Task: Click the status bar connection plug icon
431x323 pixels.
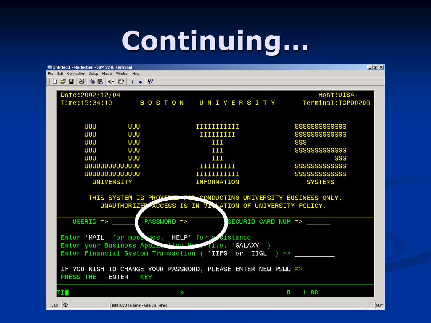Action: tap(65, 305)
